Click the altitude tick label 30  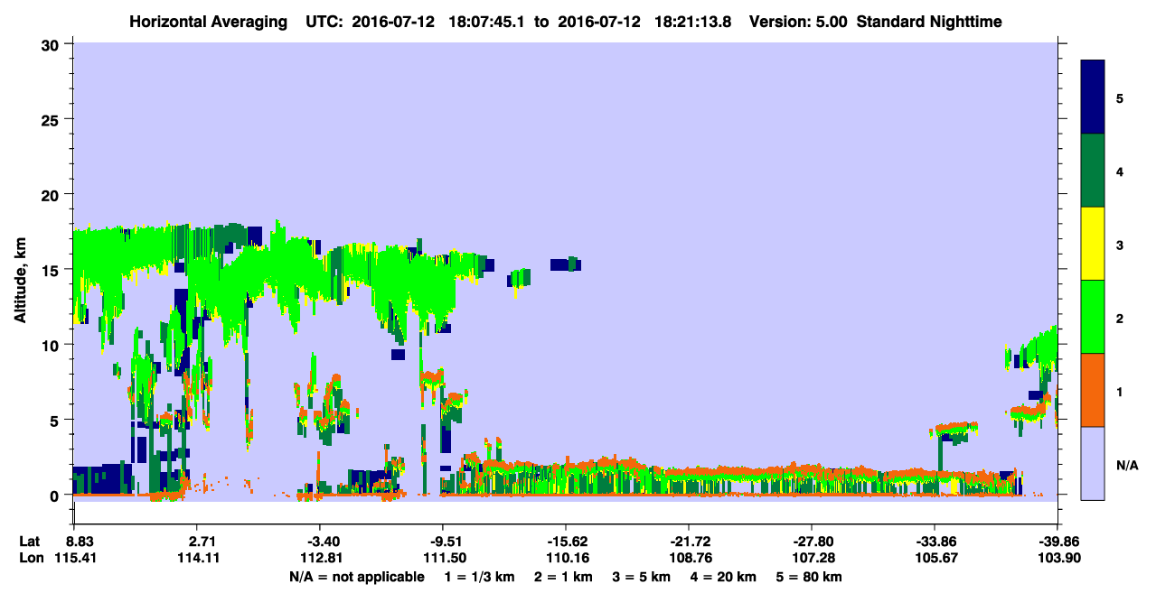click(52, 43)
